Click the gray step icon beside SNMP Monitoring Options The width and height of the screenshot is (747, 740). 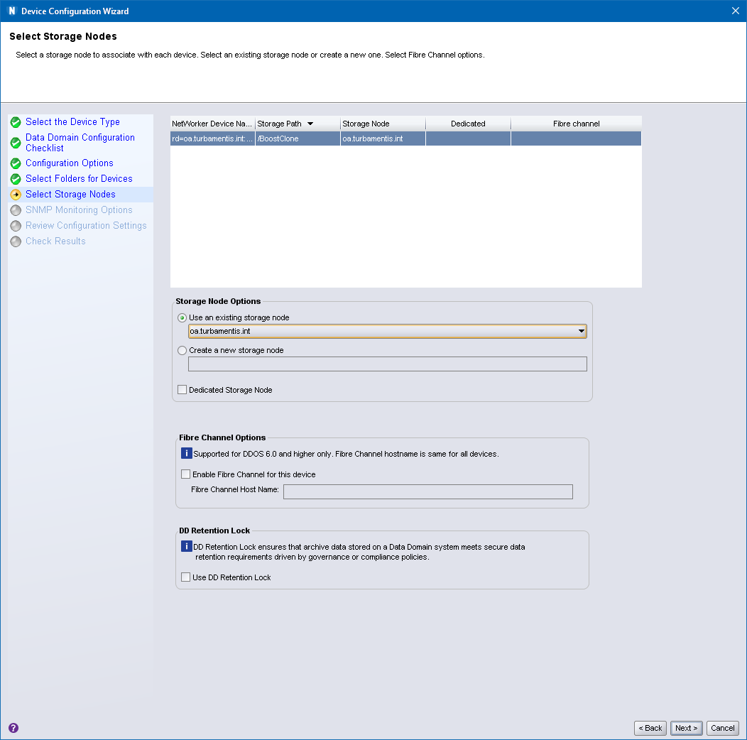16,210
